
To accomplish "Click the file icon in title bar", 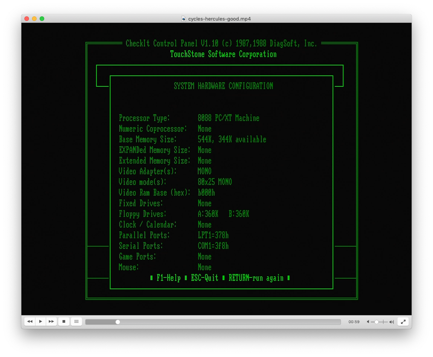I will (x=184, y=19).
